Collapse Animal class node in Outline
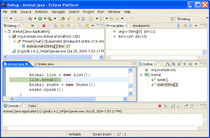The width and height of the screenshot is (210, 138). tap(141, 75)
